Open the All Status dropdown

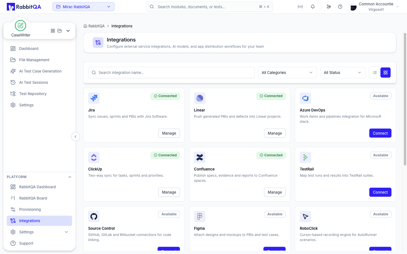click(343, 73)
